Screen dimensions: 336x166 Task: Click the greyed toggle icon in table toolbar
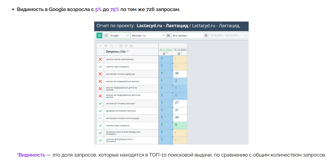tap(106, 46)
